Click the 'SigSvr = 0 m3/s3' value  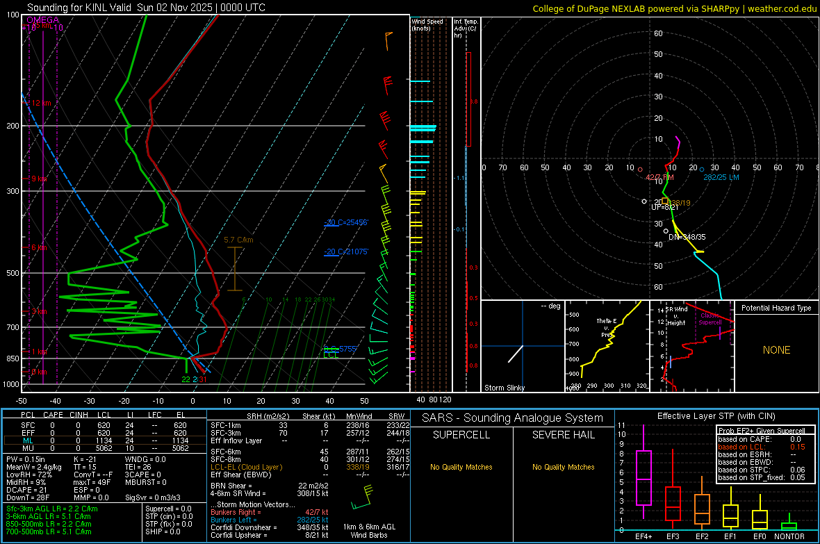pyautogui.click(x=153, y=497)
